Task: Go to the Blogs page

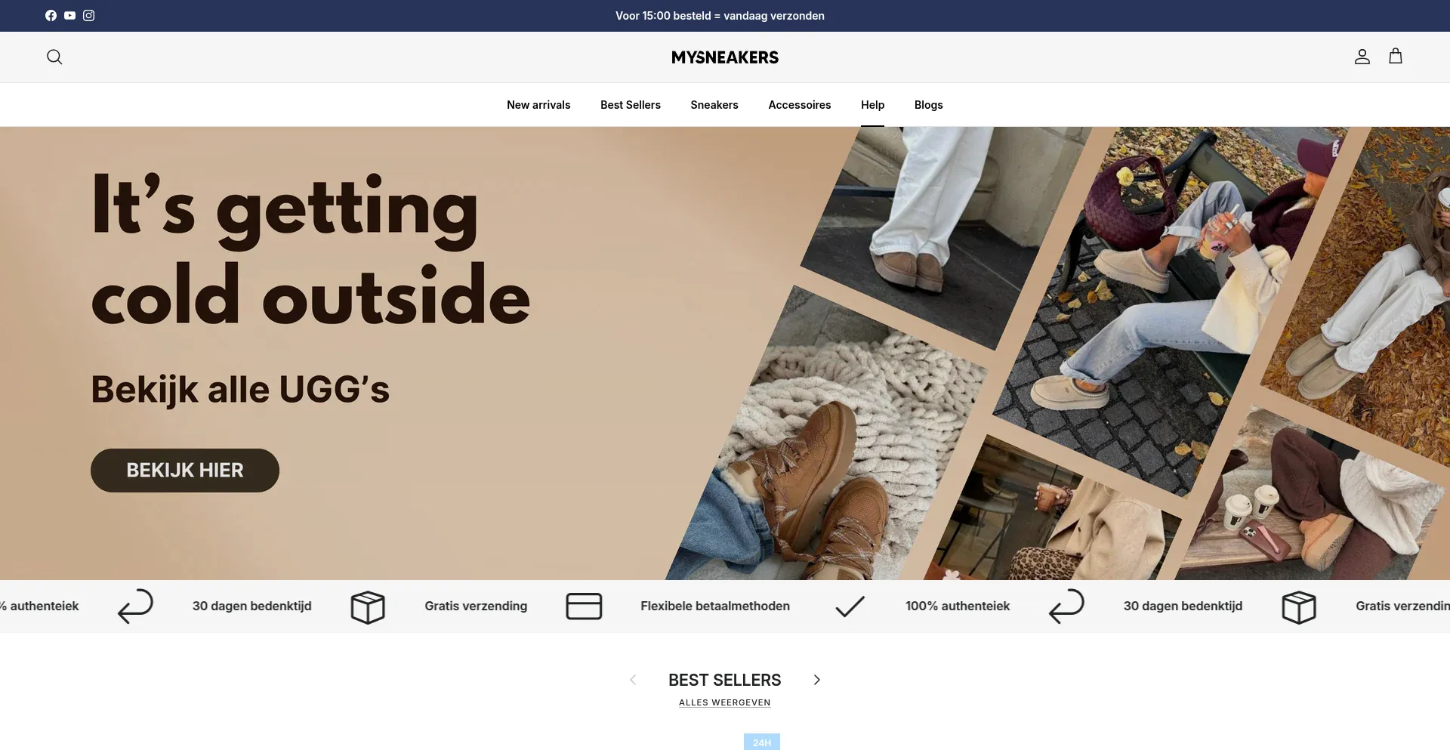Action: point(928,105)
